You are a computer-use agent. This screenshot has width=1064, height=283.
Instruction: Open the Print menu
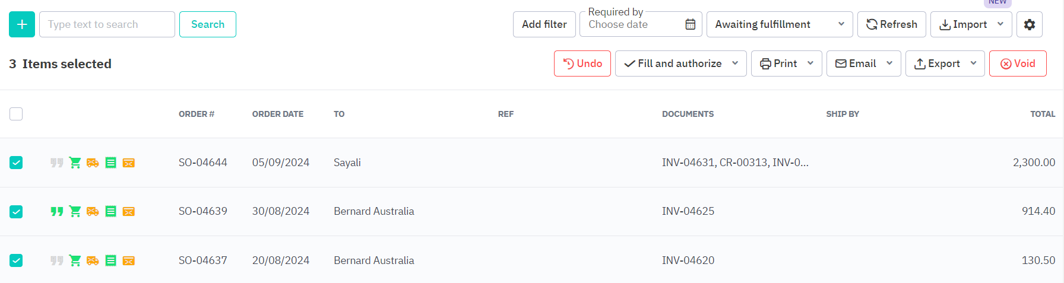[x=786, y=63]
